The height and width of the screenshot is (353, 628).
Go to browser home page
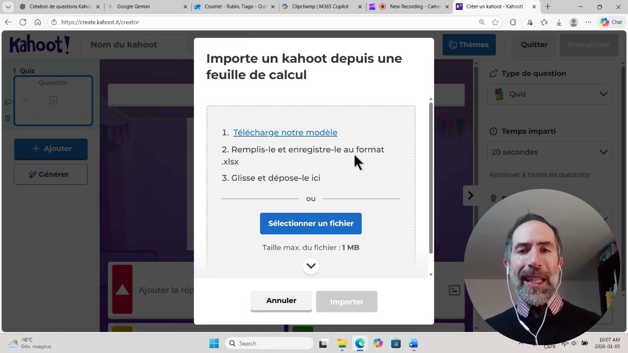coord(38,22)
